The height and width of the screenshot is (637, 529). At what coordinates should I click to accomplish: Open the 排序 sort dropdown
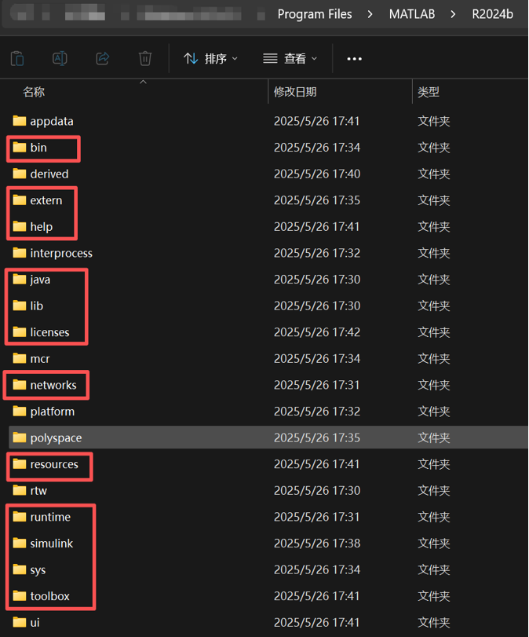[210, 58]
